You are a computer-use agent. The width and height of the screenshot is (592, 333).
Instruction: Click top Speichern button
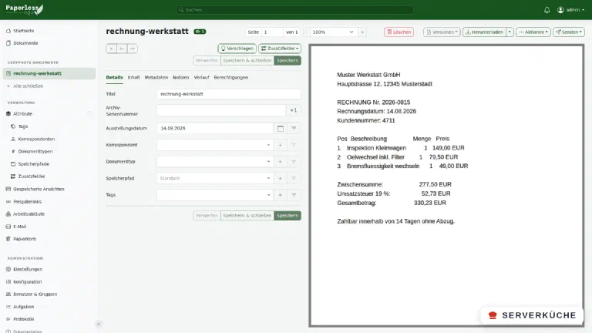(x=288, y=60)
